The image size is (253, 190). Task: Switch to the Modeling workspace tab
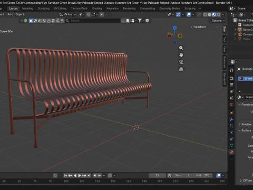click(27, 8)
